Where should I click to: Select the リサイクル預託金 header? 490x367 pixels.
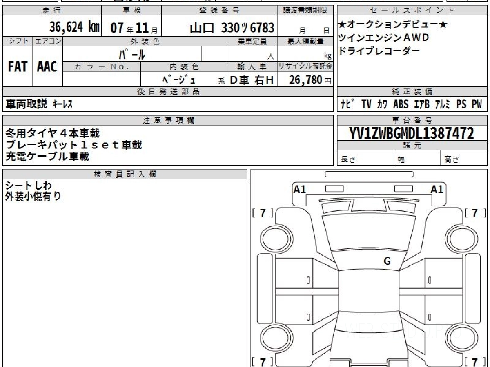[x=305, y=66]
